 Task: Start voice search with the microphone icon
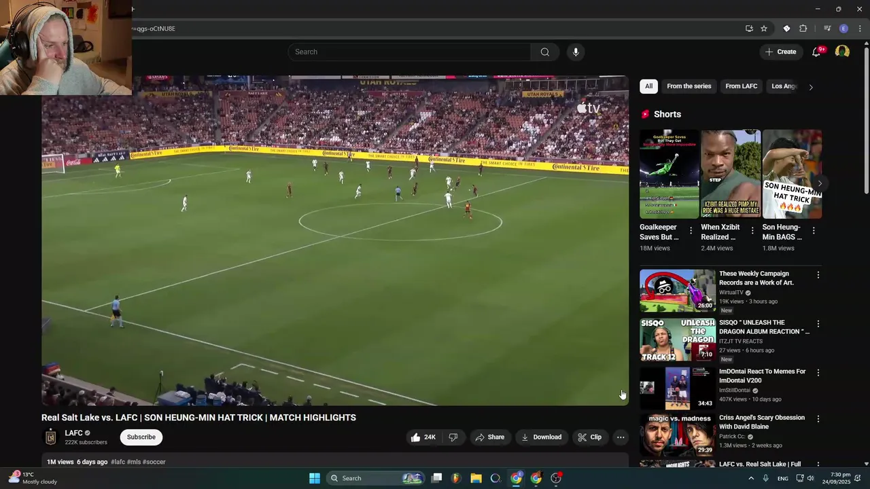click(x=576, y=52)
